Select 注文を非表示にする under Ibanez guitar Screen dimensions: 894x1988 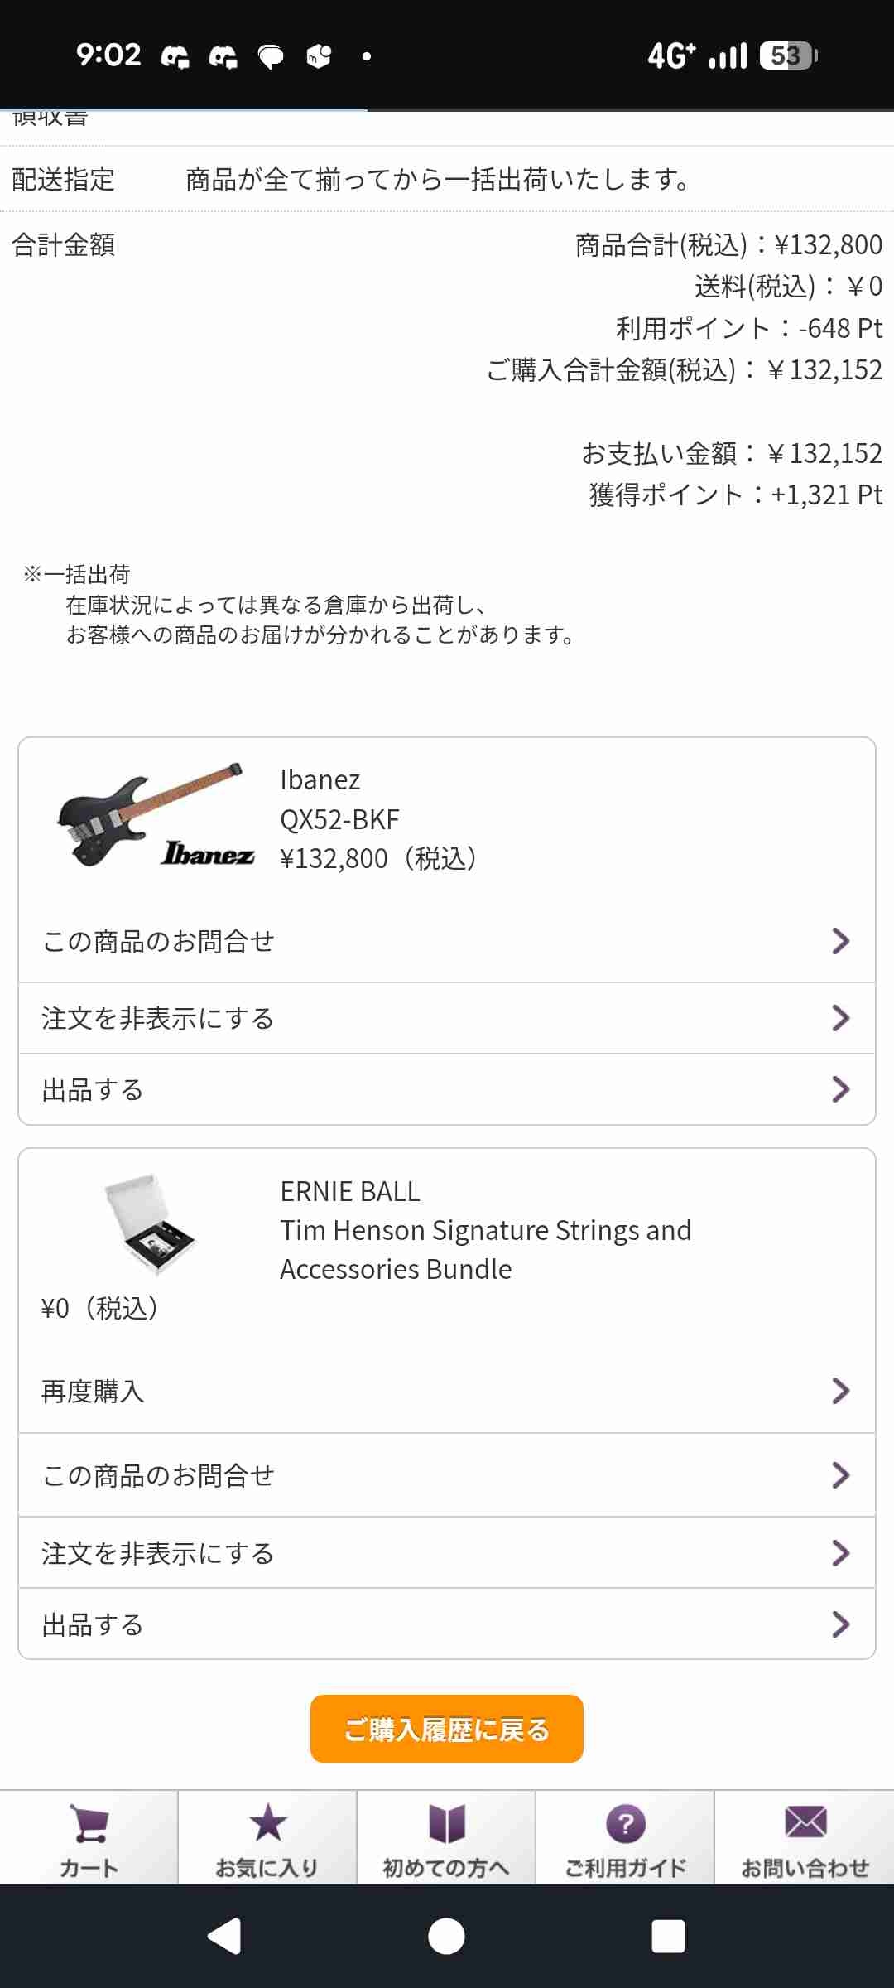click(x=157, y=1018)
